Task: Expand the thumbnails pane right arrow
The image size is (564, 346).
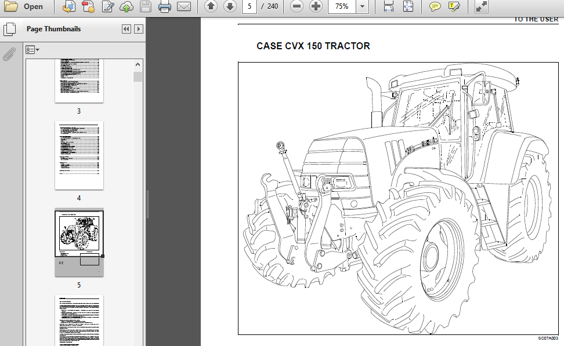Action: (139, 29)
